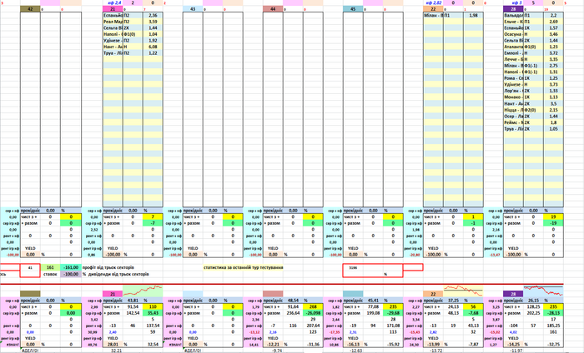The height and width of the screenshot is (353, 584).
Task: Select odds 3,73 in sector 28 Удінезе row
Action: click(553, 85)
